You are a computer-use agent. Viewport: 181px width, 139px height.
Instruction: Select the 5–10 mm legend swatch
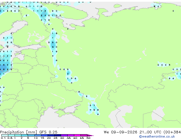pos(31,135)
